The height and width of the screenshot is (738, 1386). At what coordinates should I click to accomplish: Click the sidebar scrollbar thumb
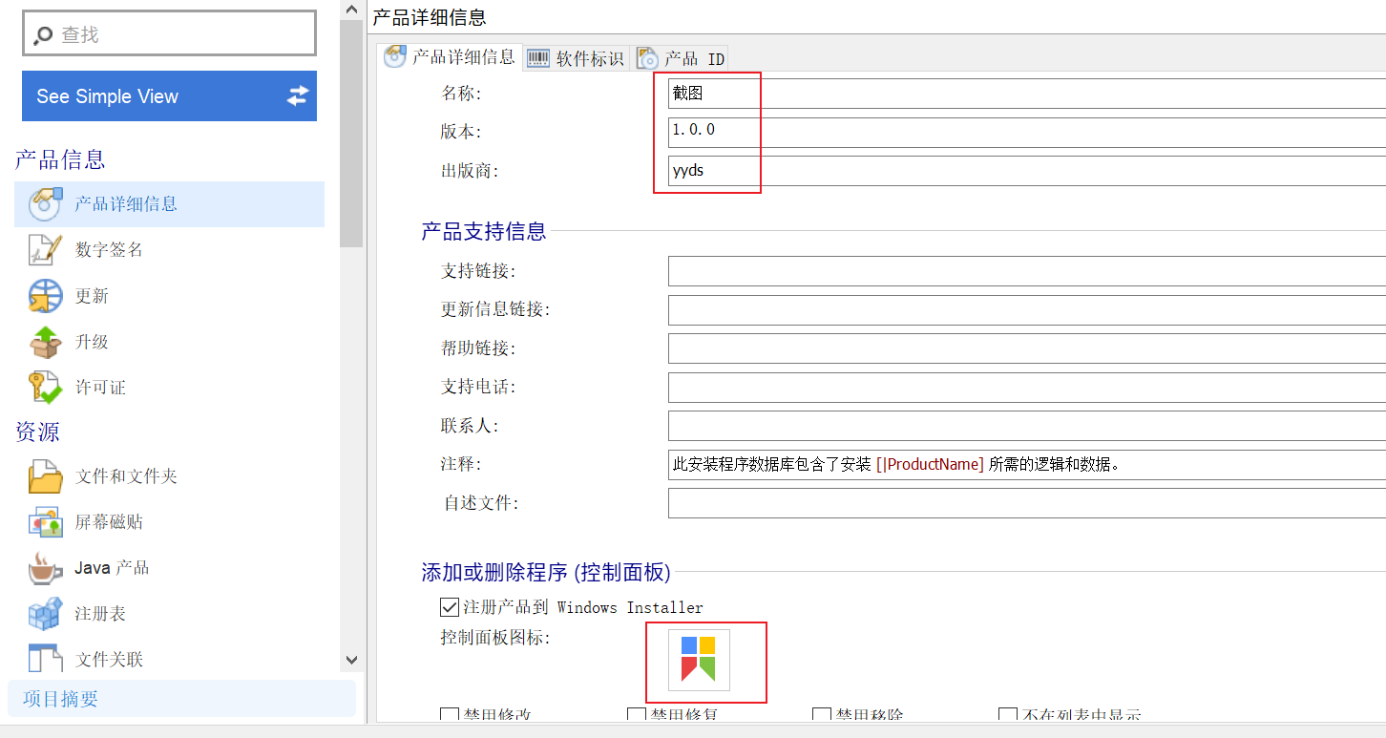pos(351,133)
